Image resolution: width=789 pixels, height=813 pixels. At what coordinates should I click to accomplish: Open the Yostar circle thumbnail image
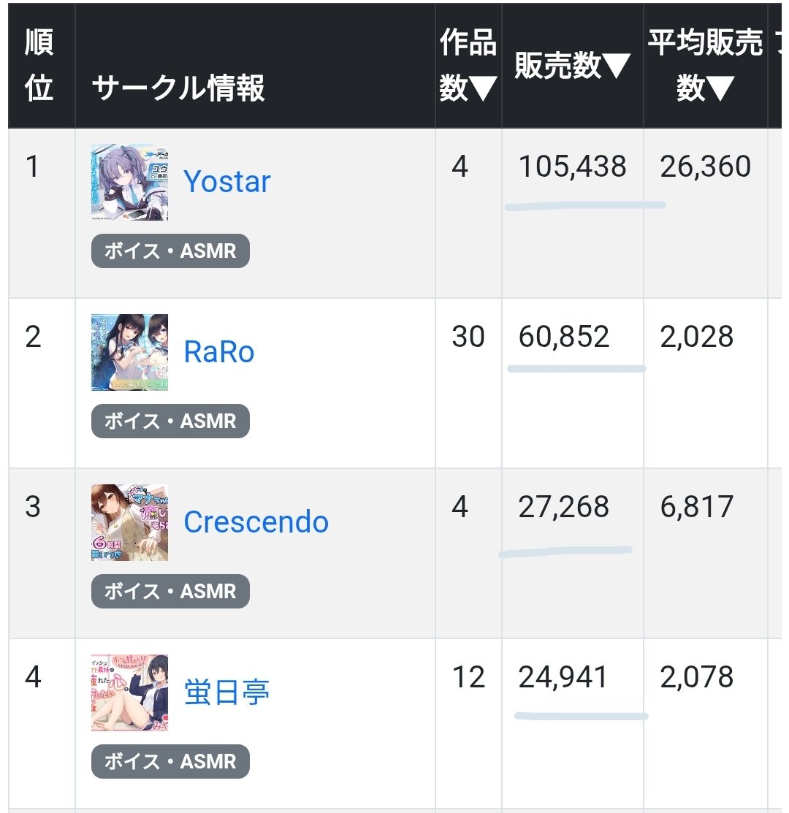click(129, 182)
